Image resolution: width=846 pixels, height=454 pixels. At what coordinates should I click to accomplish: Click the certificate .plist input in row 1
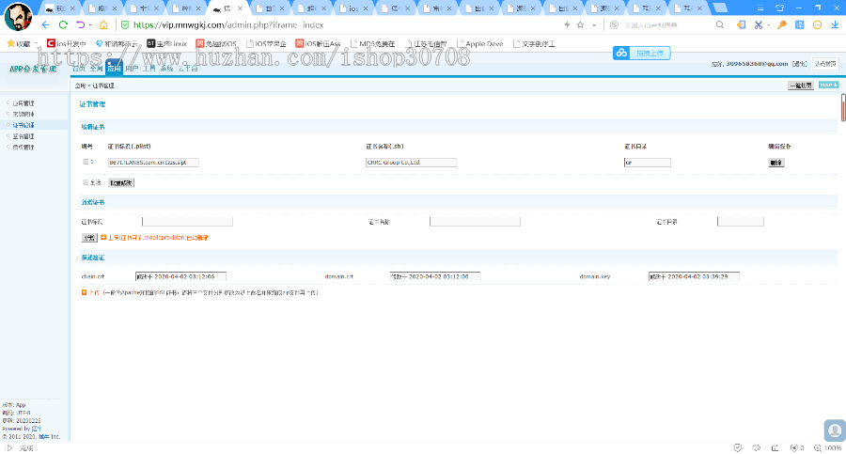tap(153, 162)
